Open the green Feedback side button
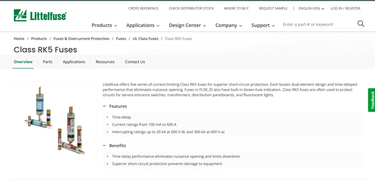375x180 pixels. [372, 100]
